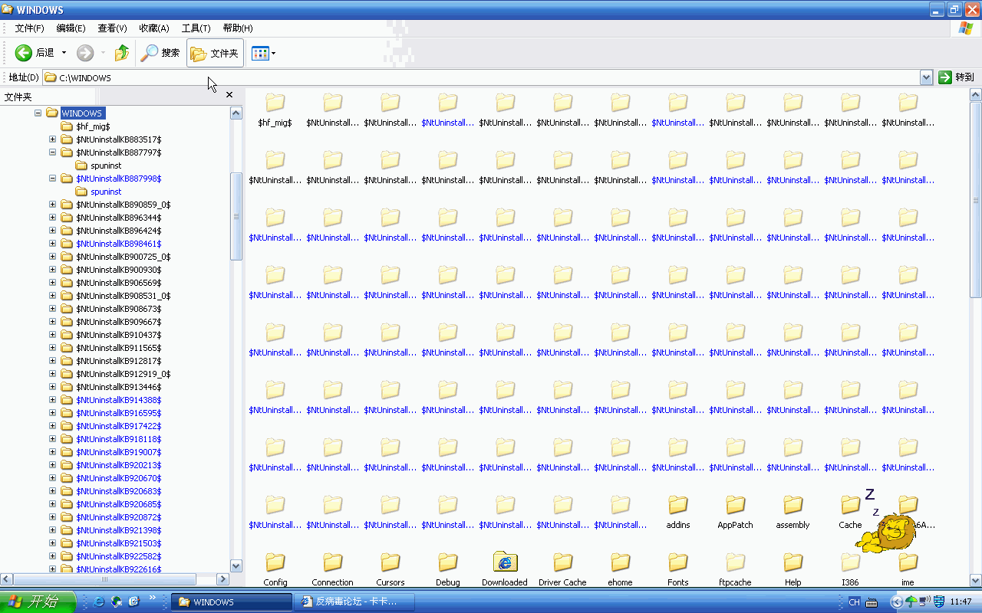Expand the address bar dropdown list
The height and width of the screenshot is (613, 982).
coord(926,77)
